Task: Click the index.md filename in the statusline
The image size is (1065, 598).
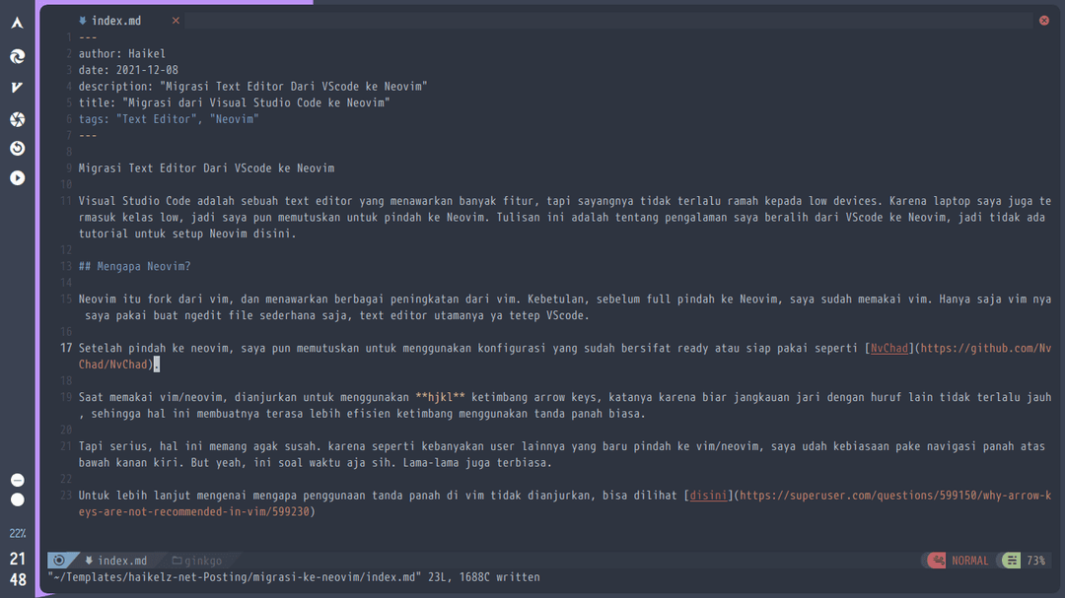Action: tap(122, 561)
